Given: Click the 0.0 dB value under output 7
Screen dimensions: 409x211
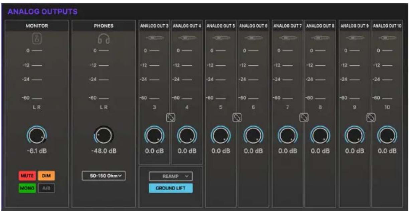Looking at the screenshot, I should coord(287,151).
